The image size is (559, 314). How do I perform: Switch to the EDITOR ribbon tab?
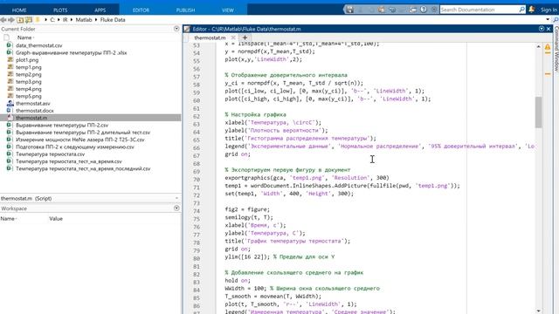click(141, 10)
